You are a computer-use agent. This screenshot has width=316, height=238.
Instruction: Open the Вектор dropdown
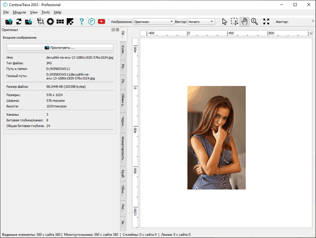coord(201,22)
